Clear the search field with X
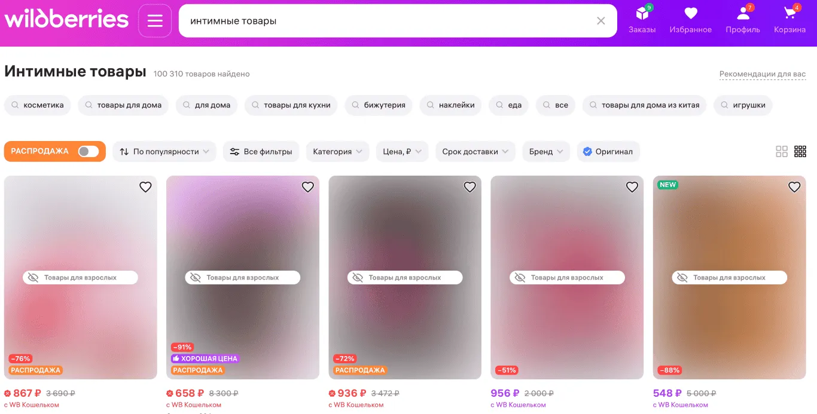 point(601,21)
